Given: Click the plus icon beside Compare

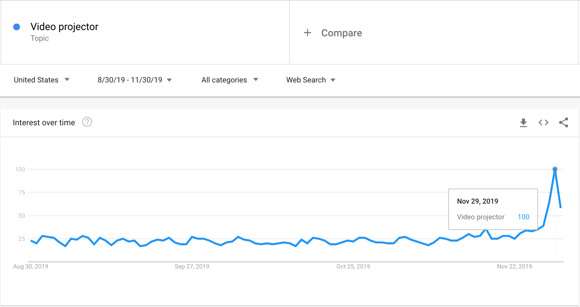Looking at the screenshot, I should pyautogui.click(x=308, y=33).
